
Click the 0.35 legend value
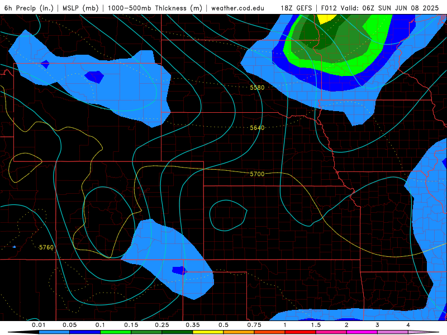[193, 325]
